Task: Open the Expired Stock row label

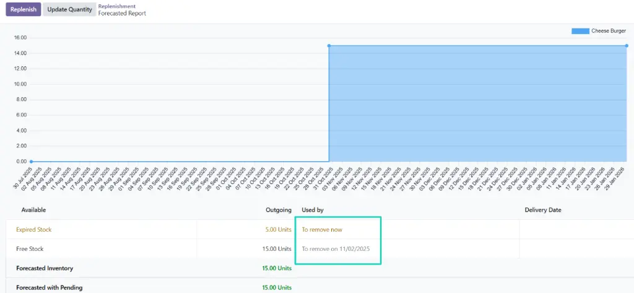Action: click(34, 230)
